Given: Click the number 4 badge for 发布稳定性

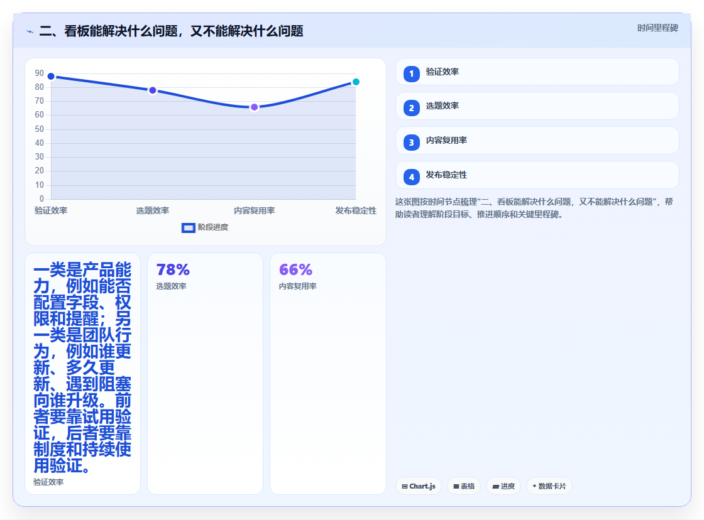Looking at the screenshot, I should [411, 177].
